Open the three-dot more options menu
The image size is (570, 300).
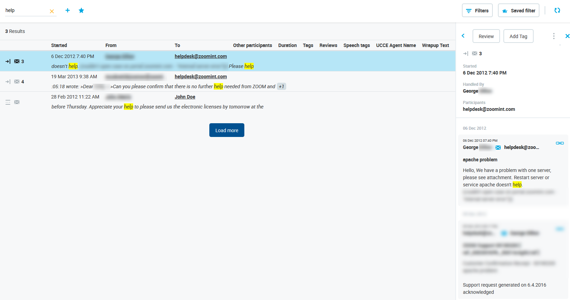[554, 36]
